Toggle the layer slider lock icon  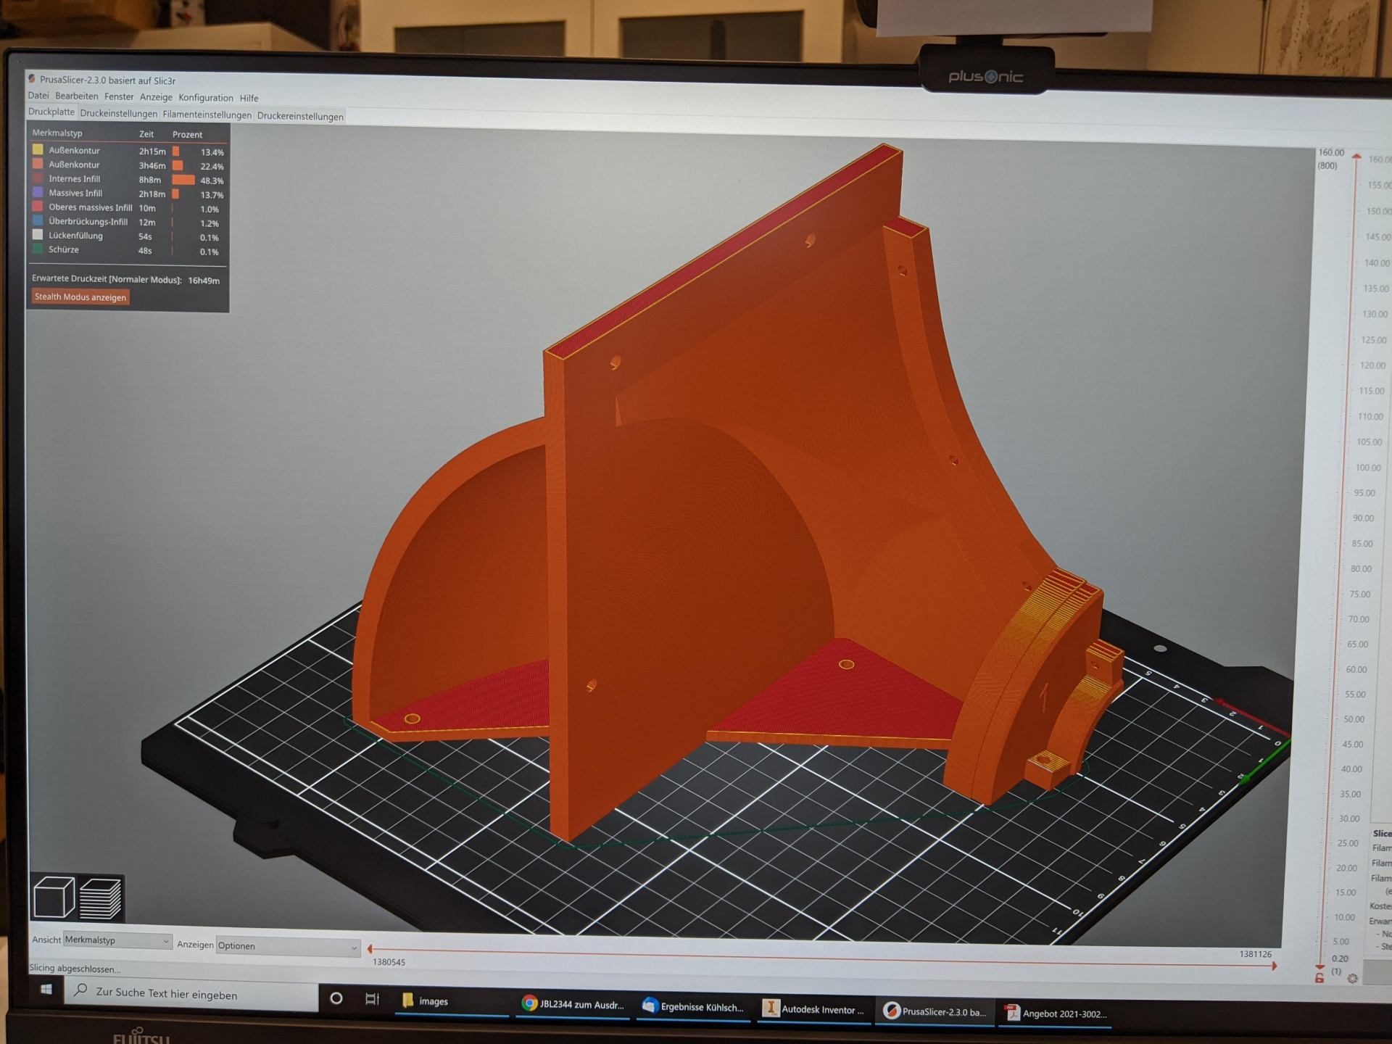pyautogui.click(x=1319, y=978)
